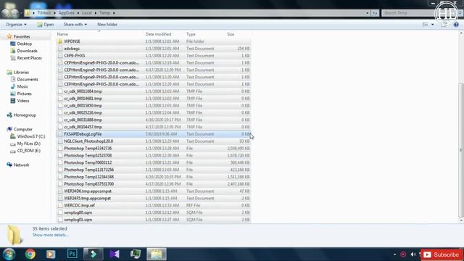The height and width of the screenshot is (261, 464).
Task: Click New folder button
Action: point(107,25)
